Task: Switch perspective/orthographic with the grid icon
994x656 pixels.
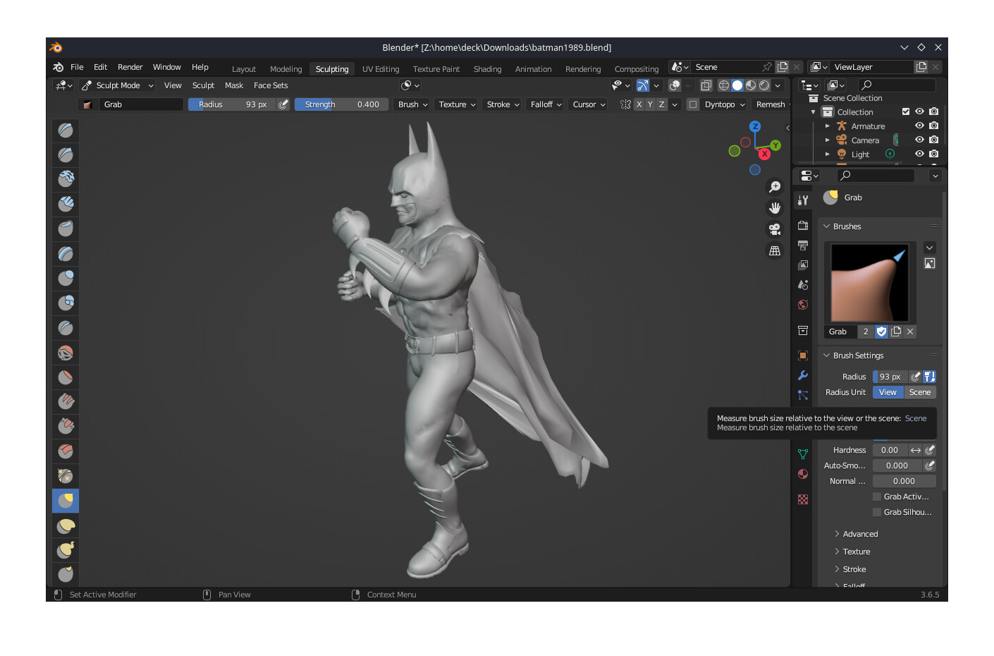Action: tap(775, 250)
